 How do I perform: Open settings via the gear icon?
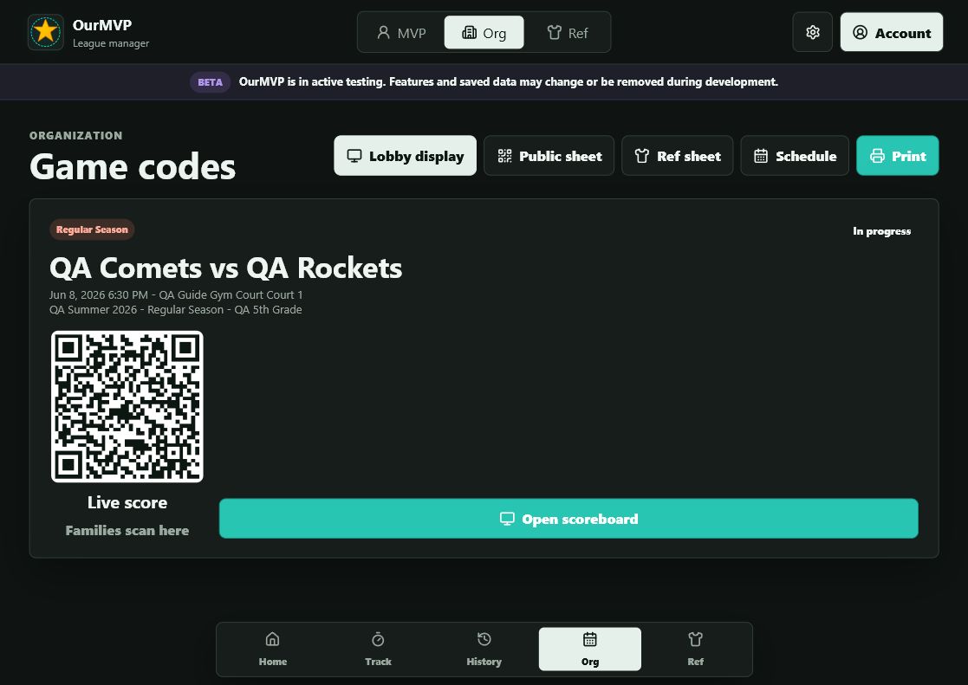coord(812,32)
